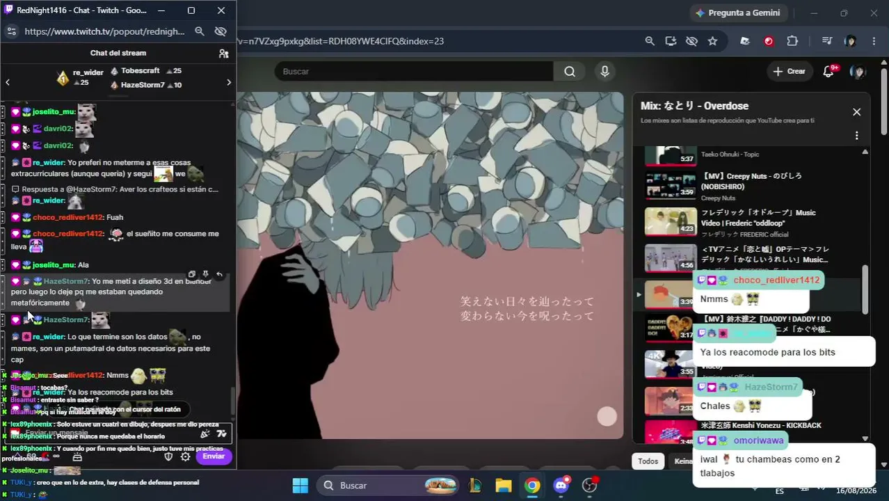Viewport: 889px width, 501px height.
Task: Open the Mix playlist three-dot options
Action: (856, 136)
